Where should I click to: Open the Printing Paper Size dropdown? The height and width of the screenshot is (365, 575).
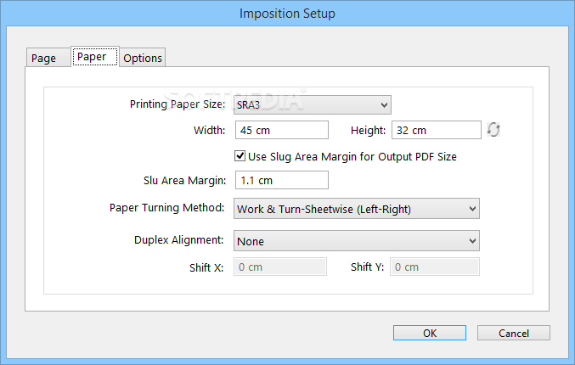pos(312,105)
